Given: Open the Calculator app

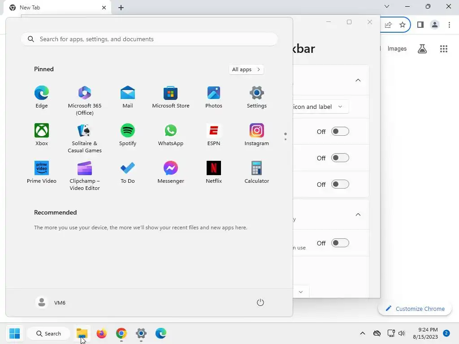Looking at the screenshot, I should point(257,172).
